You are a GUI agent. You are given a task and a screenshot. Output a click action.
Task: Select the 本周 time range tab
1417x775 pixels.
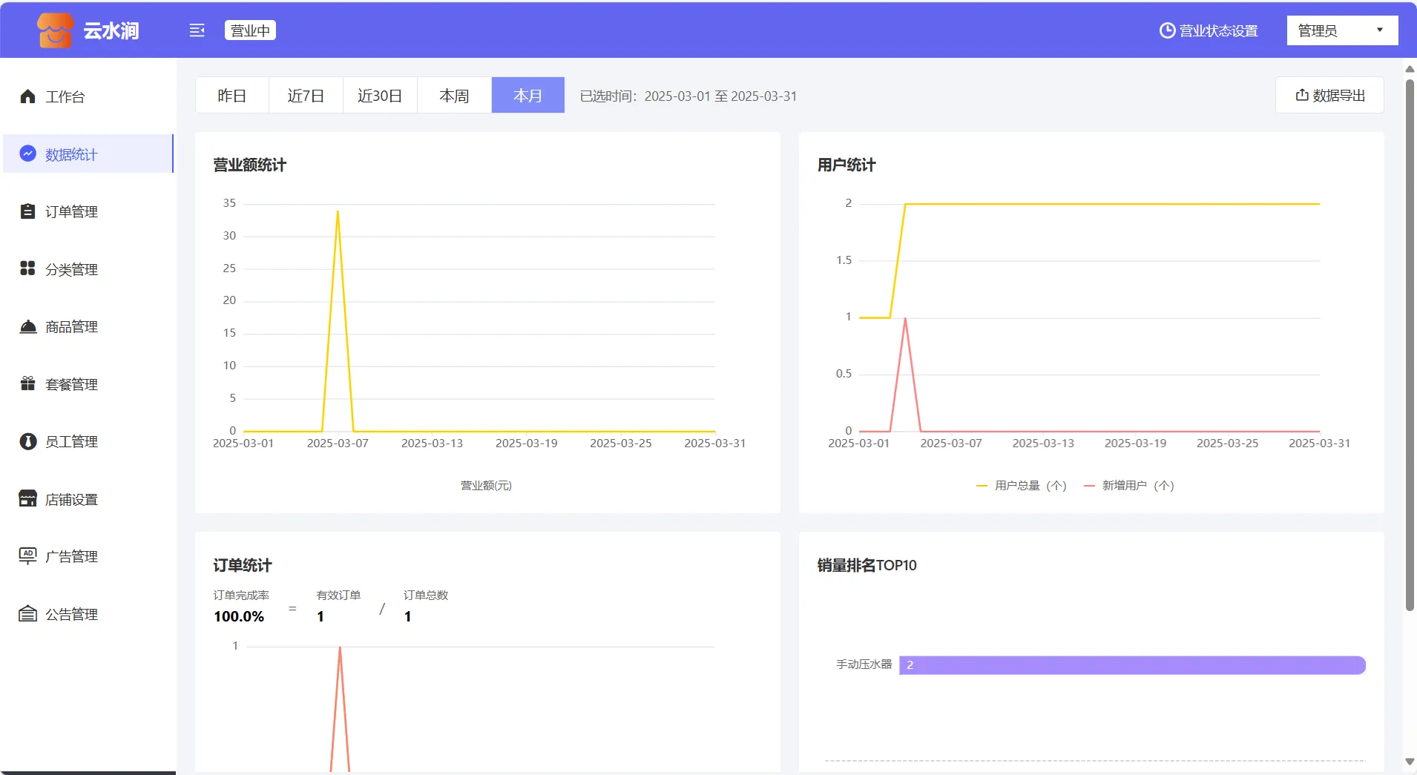[454, 96]
